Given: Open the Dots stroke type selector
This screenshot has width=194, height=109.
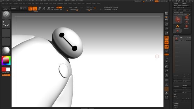Looking at the screenshot, I should coord(6,24).
